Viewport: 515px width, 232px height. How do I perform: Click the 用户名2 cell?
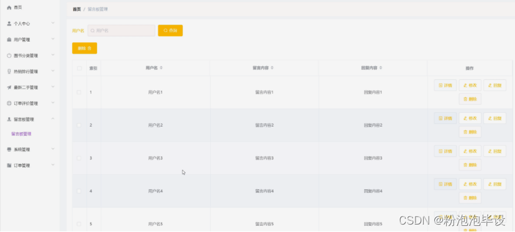click(x=155, y=125)
